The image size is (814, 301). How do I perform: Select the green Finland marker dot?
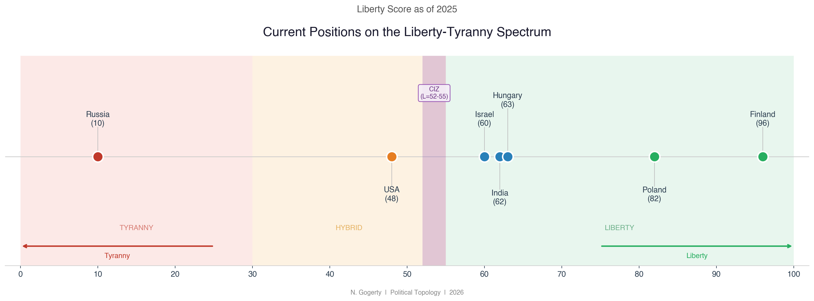763,157
